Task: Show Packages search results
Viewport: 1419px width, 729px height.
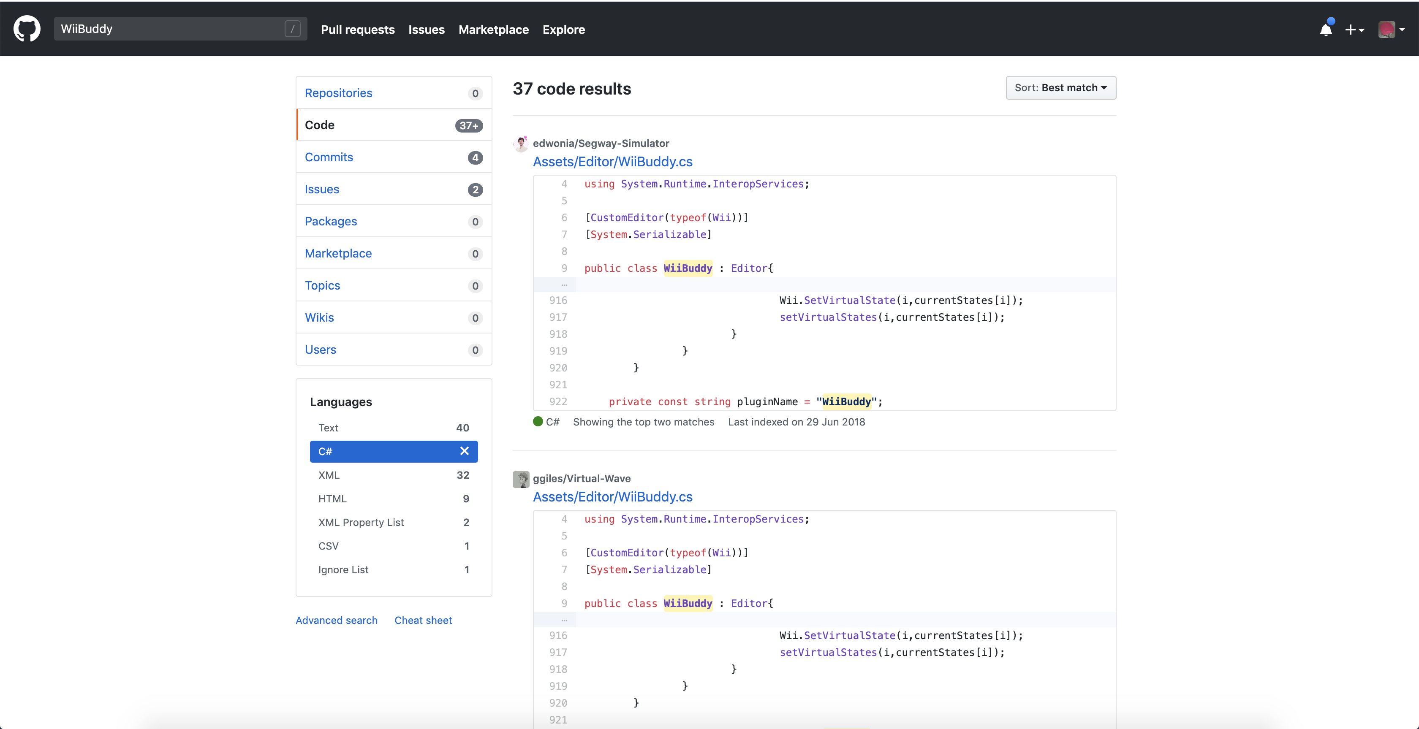Action: tap(393, 221)
